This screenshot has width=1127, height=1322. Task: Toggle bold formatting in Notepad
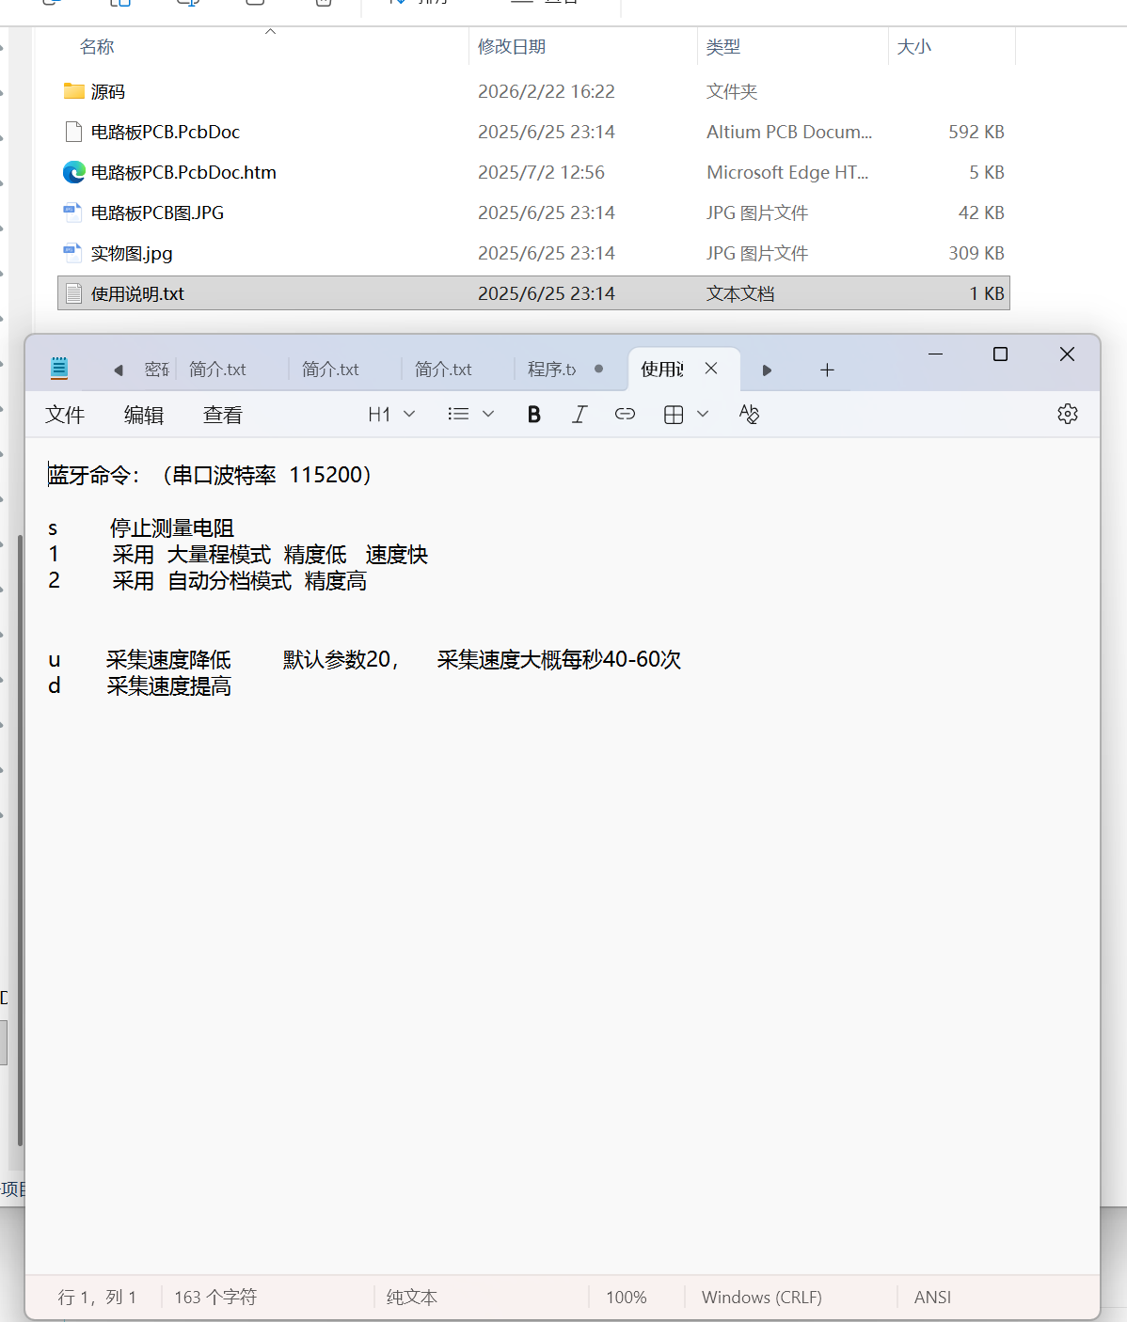coord(533,415)
